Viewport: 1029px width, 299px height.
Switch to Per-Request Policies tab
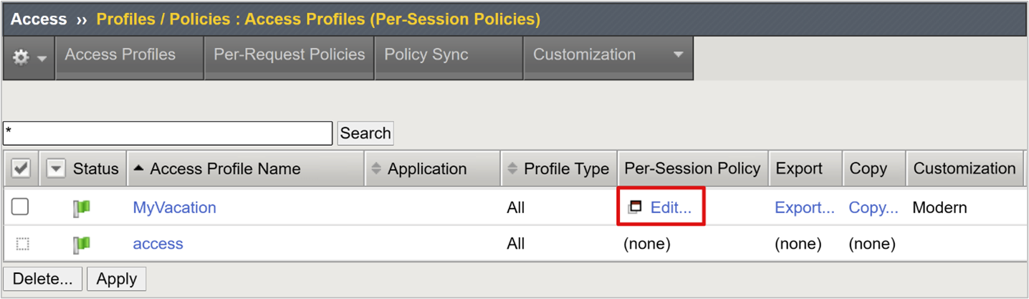coord(289,55)
